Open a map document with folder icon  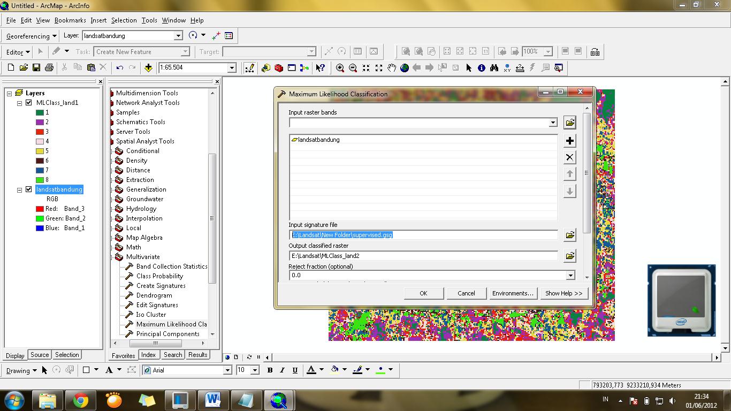pyautogui.click(x=24, y=67)
